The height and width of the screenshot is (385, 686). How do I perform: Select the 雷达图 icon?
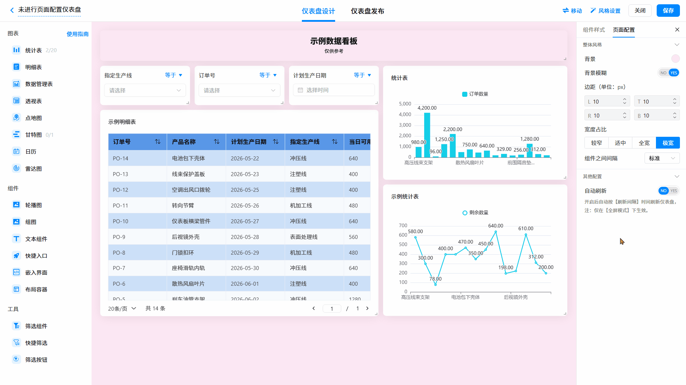point(16,168)
